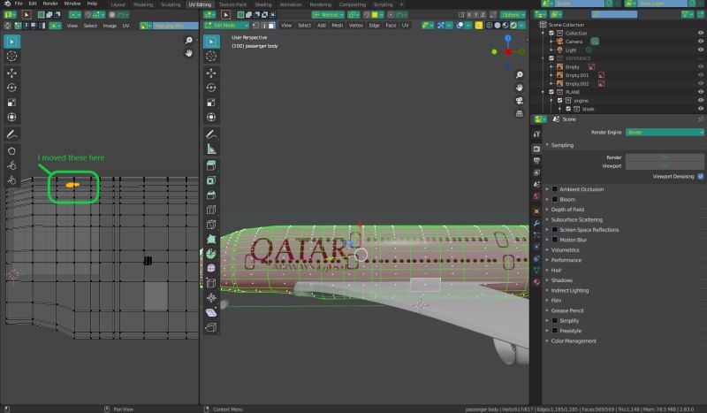Click pan hand icon in UV editor
This screenshot has height=413, width=707.
click(x=189, y=53)
